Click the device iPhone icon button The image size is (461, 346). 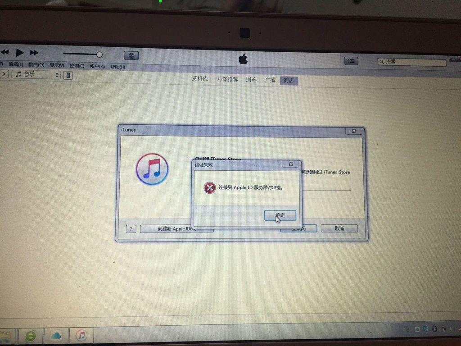coord(68,75)
